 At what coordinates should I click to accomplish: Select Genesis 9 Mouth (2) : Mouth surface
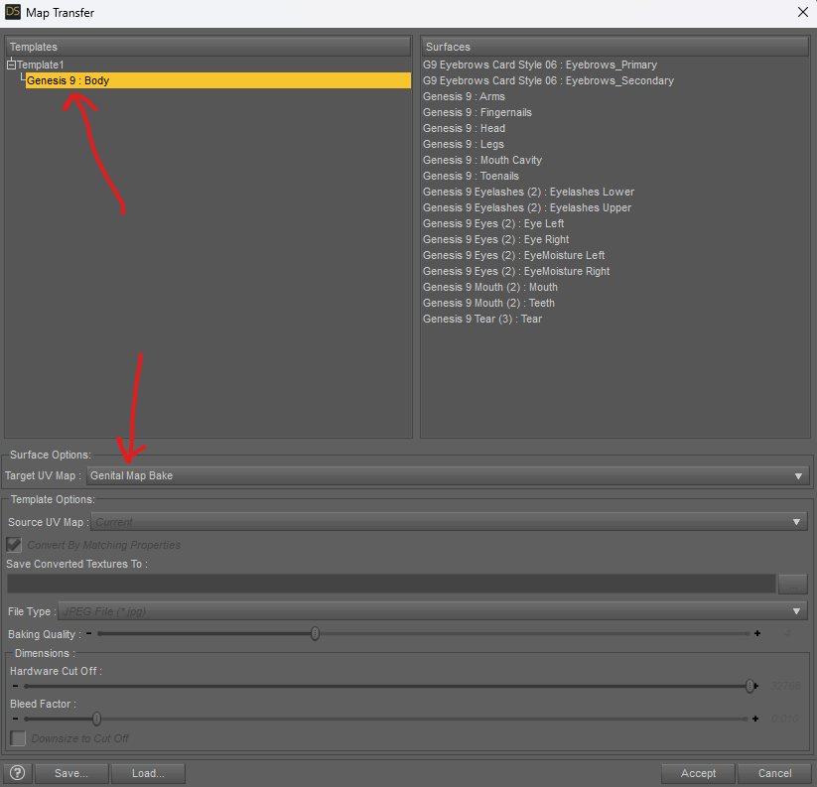(x=489, y=287)
